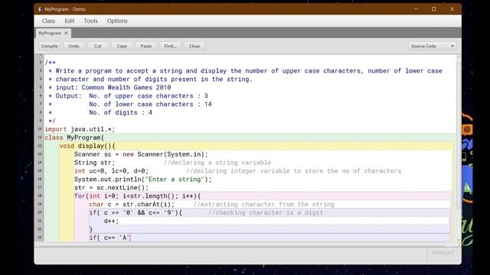Click the Compile button

coord(49,46)
